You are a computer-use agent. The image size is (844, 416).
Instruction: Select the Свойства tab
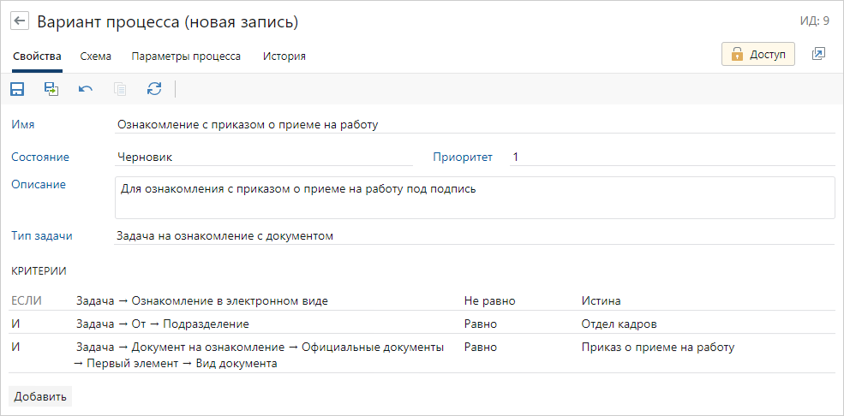(x=37, y=56)
